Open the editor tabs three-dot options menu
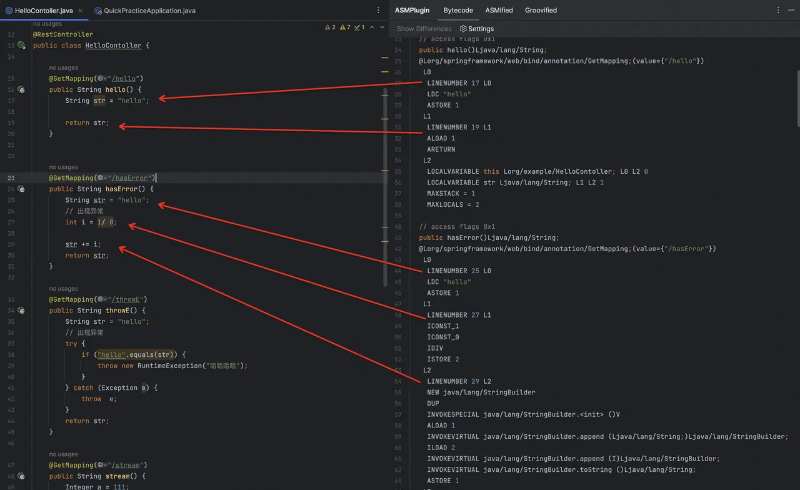This screenshot has height=490, width=800. pyautogui.click(x=378, y=10)
